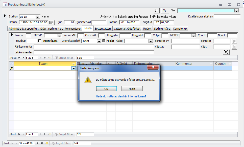Open the Taxon cell dropdown in the new row

pos(74,68)
